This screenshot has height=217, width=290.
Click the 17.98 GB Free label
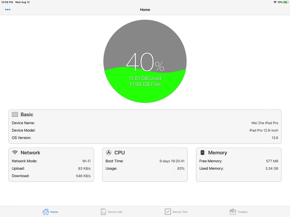pyautogui.click(x=145, y=84)
